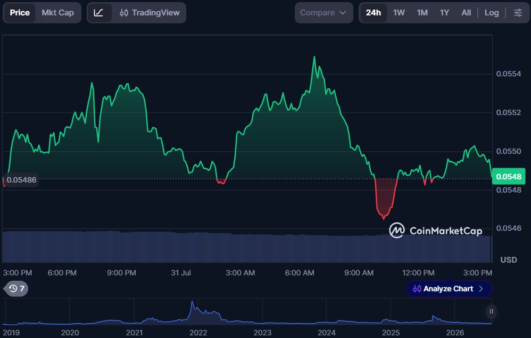The height and width of the screenshot is (338, 531).
Task: Click the 9:00 PM time axis label
Action: (121, 273)
